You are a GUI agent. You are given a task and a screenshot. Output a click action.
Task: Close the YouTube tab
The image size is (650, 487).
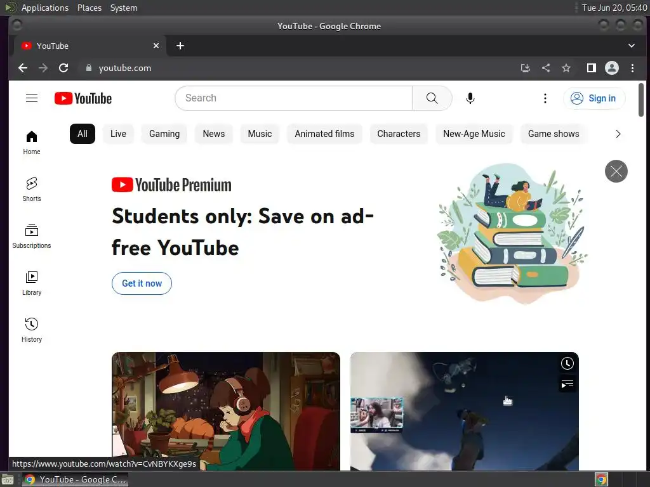(156, 46)
